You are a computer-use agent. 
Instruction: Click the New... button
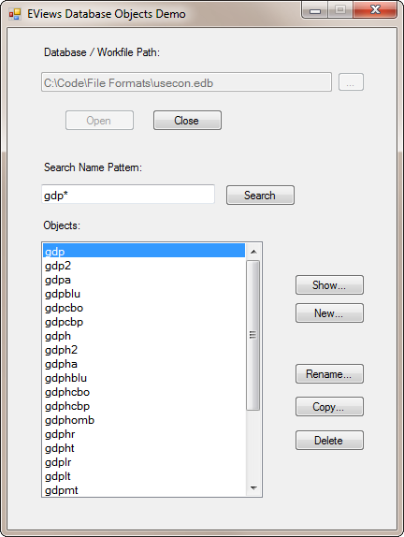click(329, 313)
